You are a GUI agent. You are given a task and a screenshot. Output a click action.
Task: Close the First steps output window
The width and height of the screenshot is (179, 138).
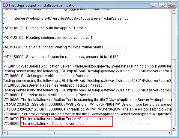tap(172, 5)
